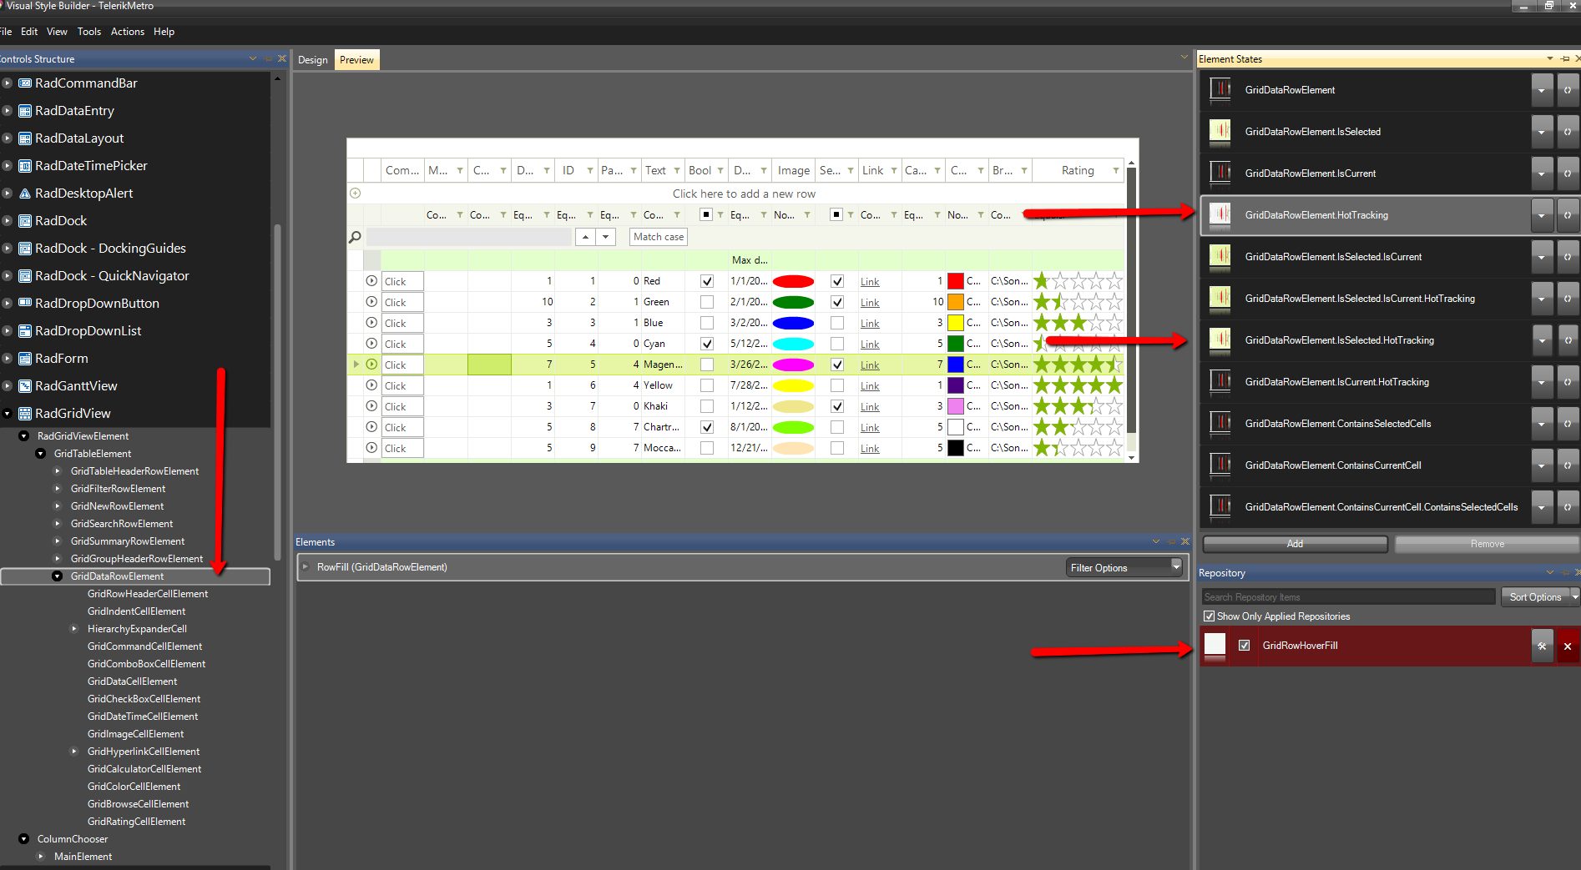Expand the RowFill (GridDataRowElement) element
The width and height of the screenshot is (1581, 870).
click(306, 567)
